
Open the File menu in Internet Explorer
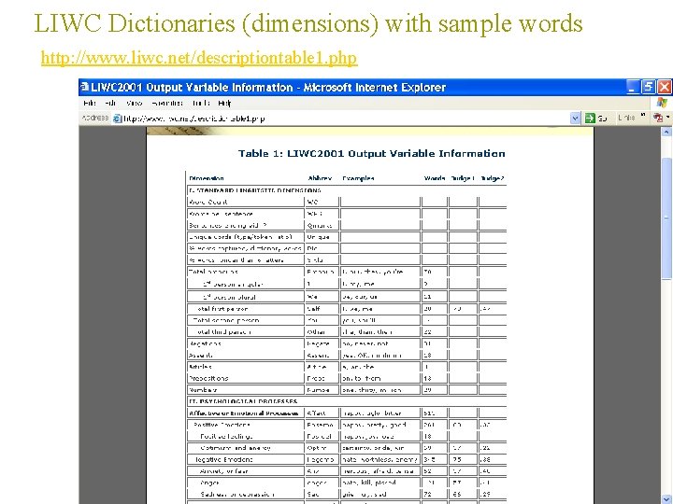tap(90, 103)
